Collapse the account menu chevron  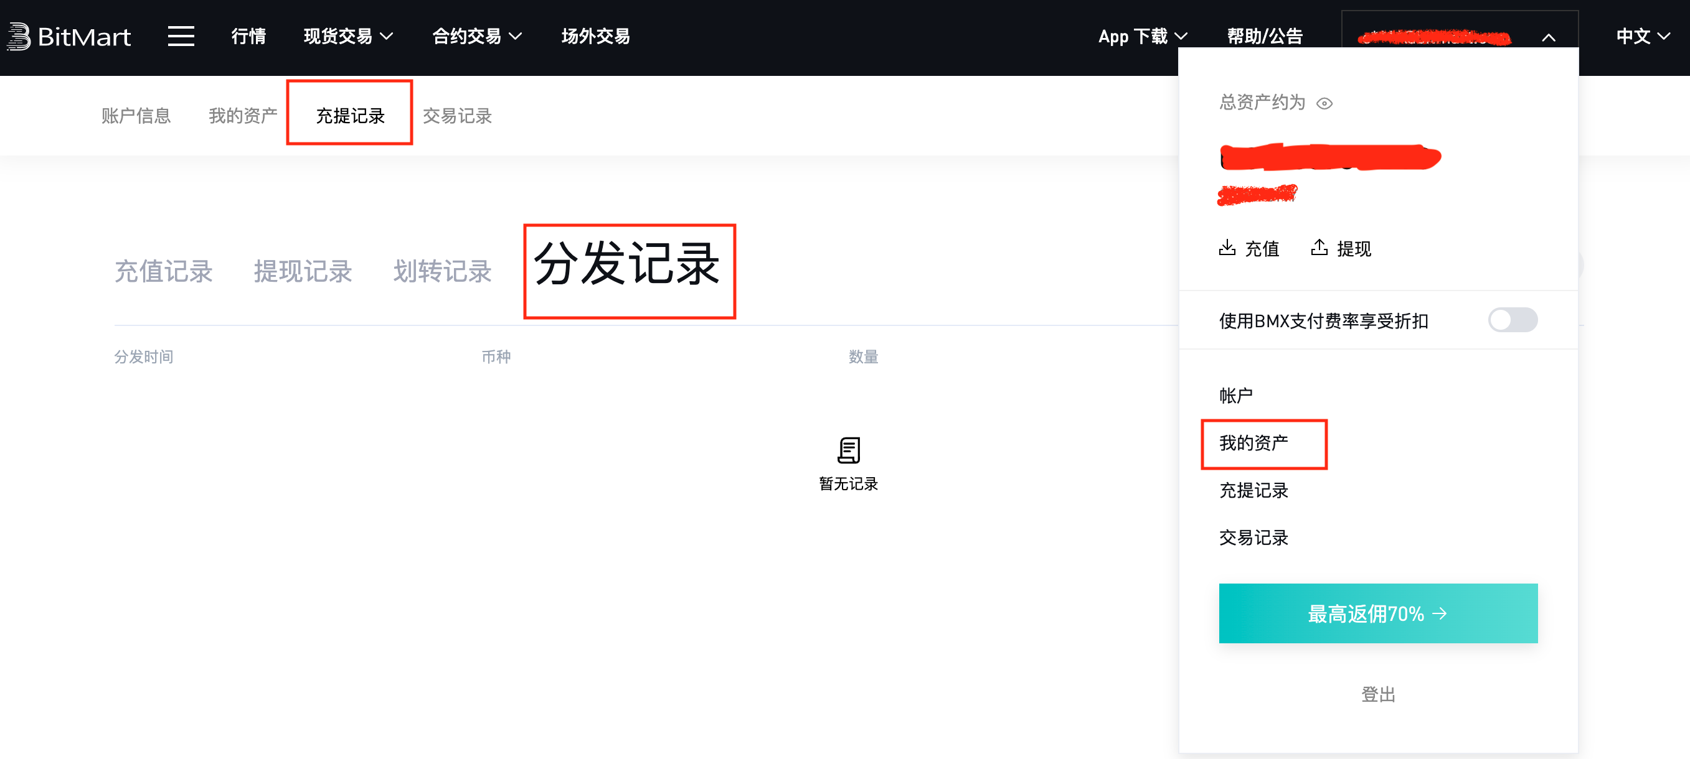[x=1548, y=38]
